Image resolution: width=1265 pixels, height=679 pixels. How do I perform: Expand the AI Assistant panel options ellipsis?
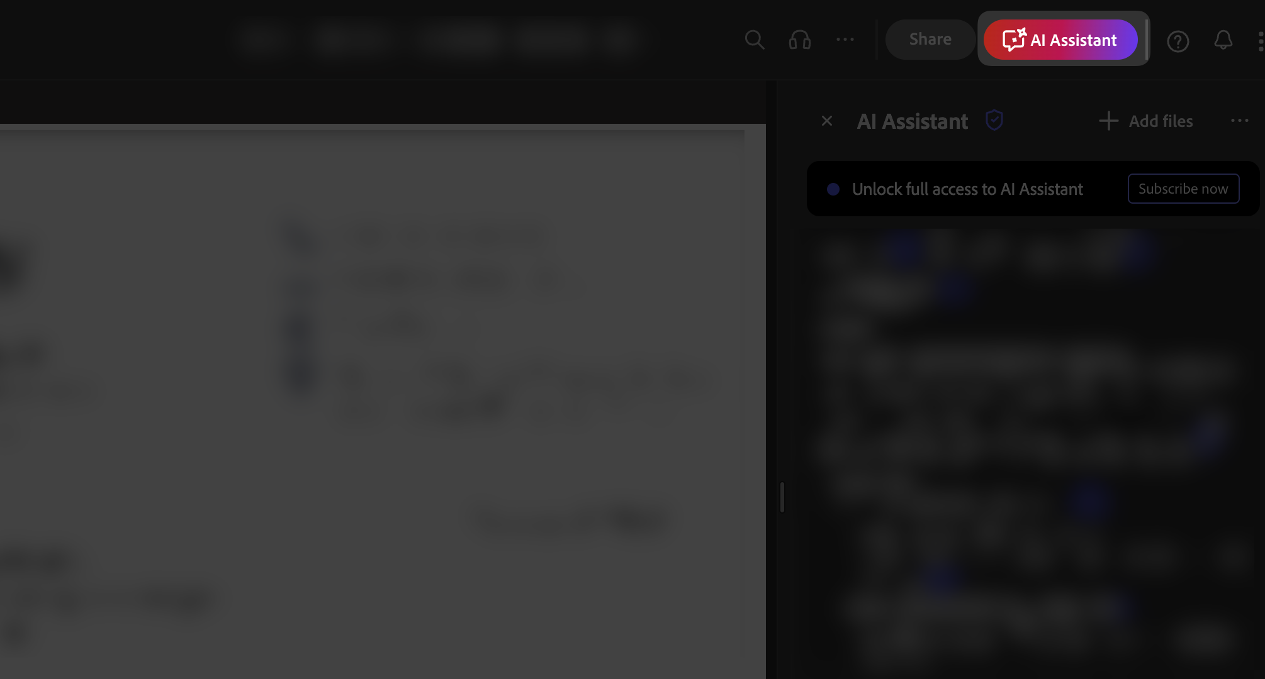coord(1240,121)
